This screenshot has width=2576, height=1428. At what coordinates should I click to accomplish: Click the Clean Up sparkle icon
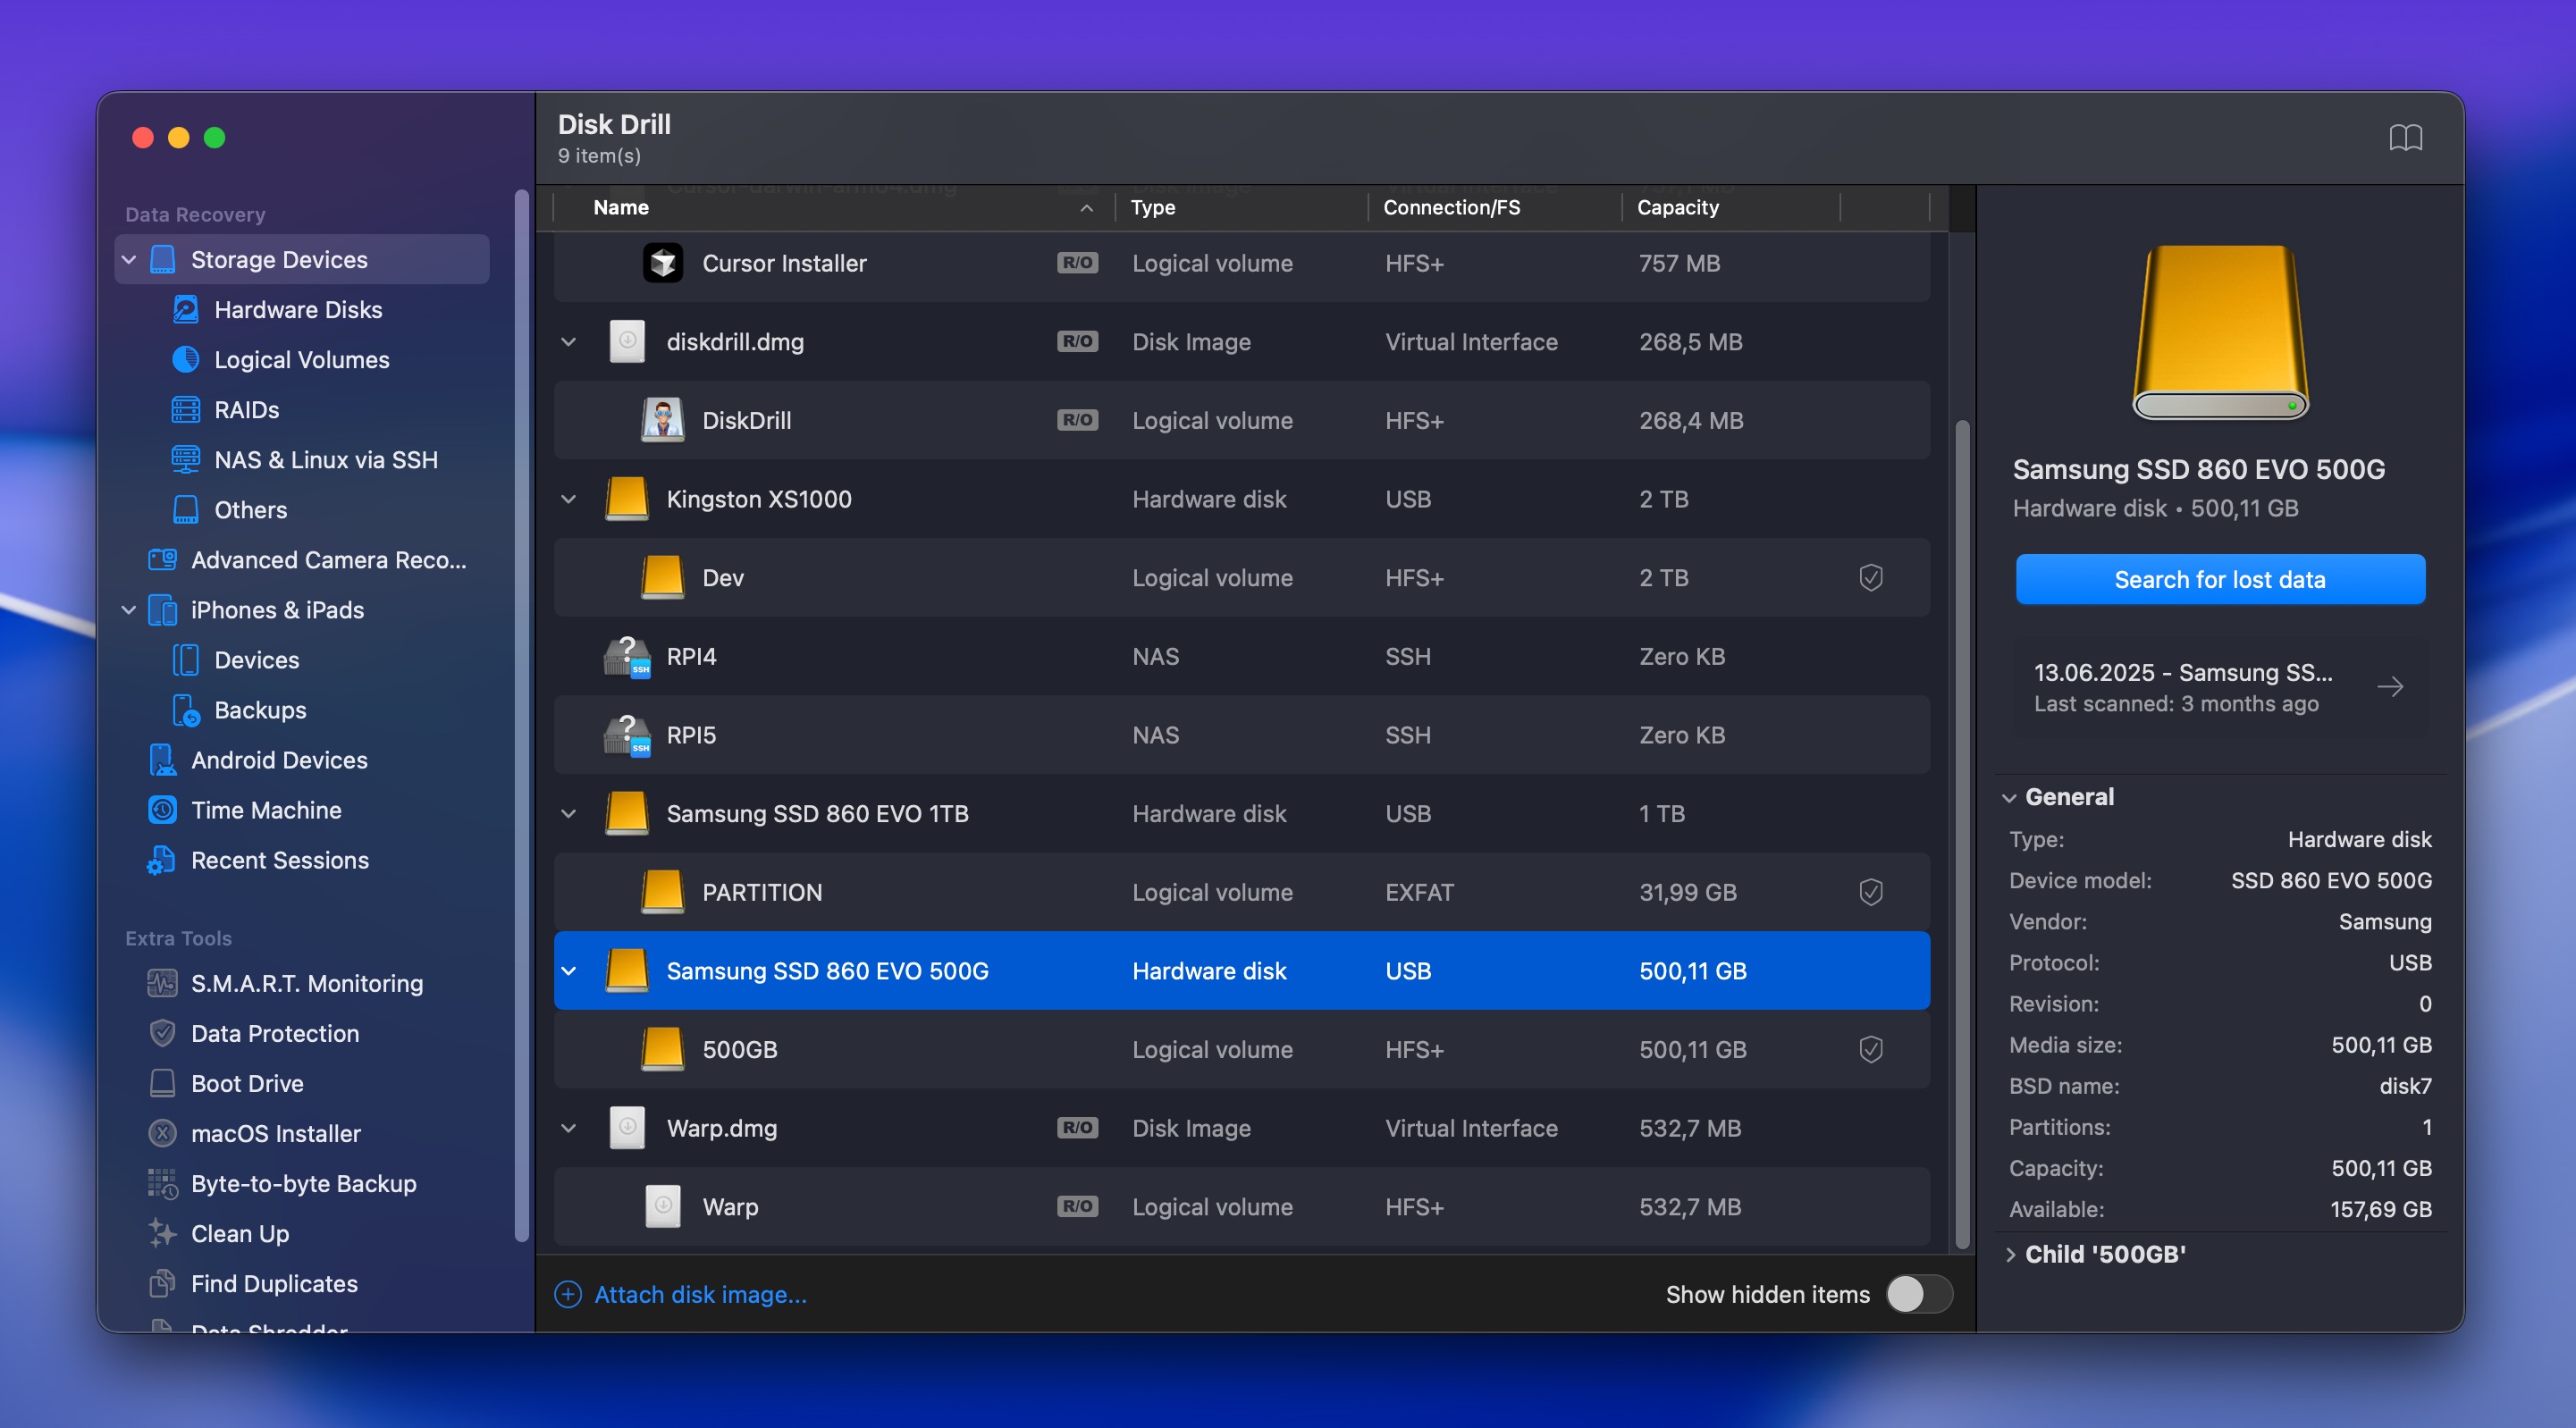162,1233
